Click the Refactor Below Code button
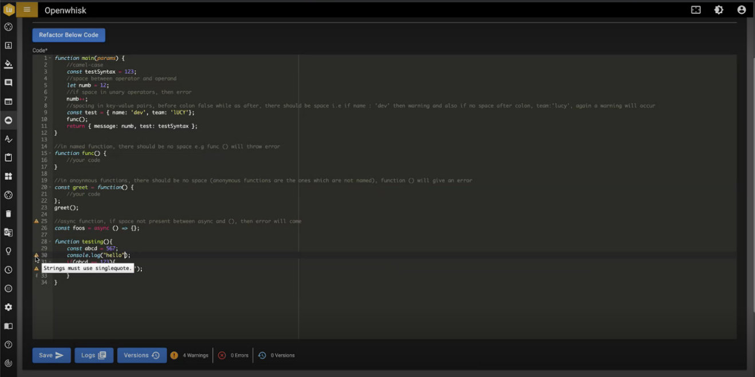Image resolution: width=755 pixels, height=377 pixels. pos(69,35)
